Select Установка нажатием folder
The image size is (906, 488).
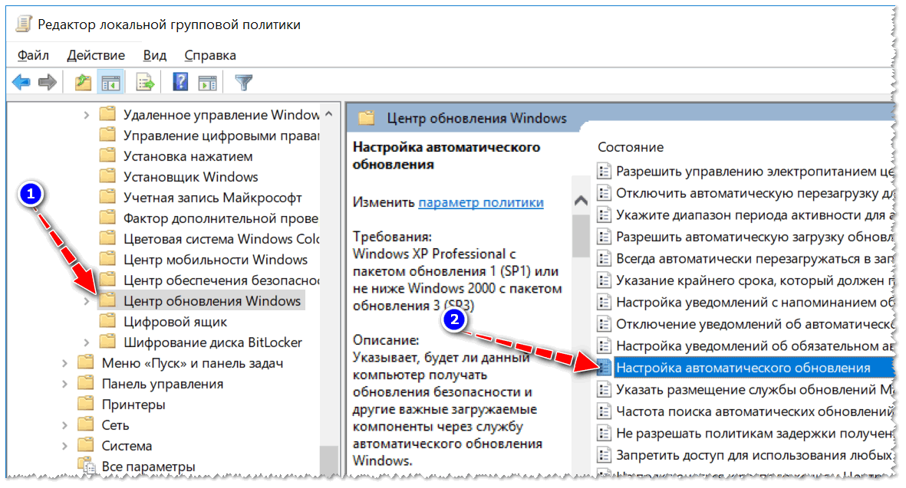coord(188,156)
